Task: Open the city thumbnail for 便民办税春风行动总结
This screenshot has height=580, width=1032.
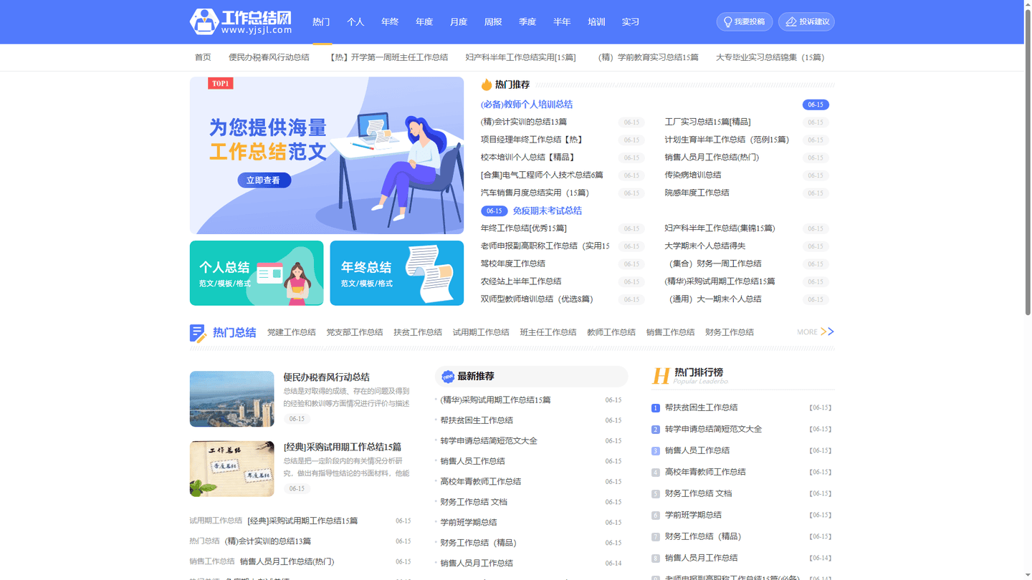Action: pos(231,399)
